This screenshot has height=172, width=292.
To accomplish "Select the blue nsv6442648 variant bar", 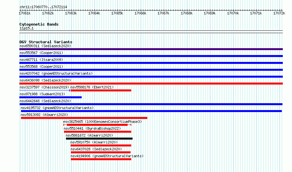I will [x=151, y=104].
